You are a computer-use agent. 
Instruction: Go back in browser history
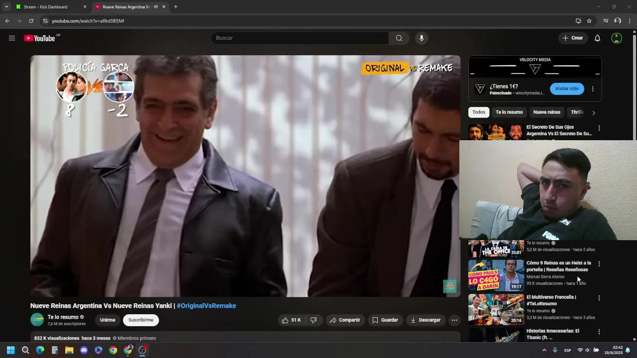tap(7, 21)
